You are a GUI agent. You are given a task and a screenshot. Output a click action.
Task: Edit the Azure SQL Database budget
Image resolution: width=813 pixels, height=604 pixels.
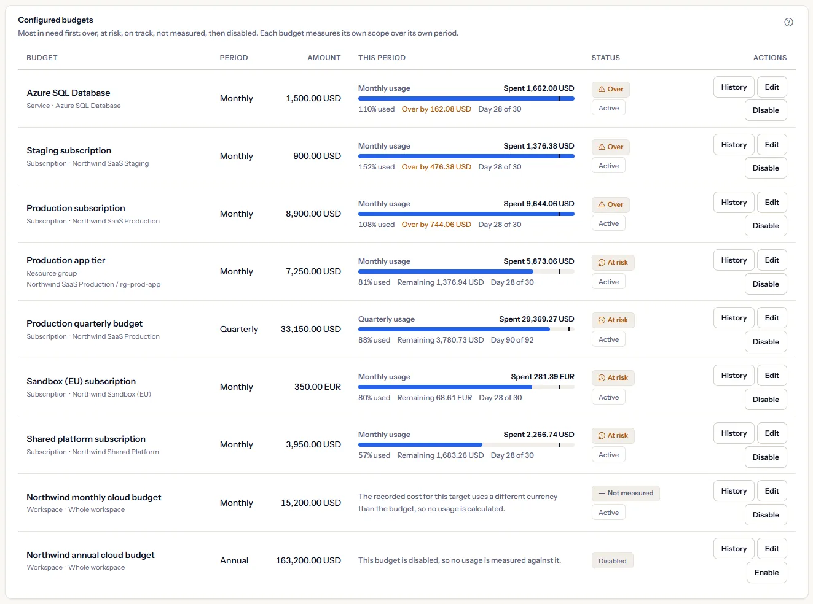(x=772, y=87)
